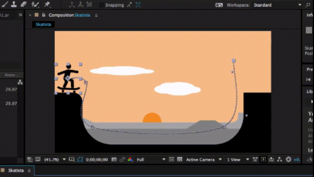Toggle the composition panel lock

(x=44, y=15)
